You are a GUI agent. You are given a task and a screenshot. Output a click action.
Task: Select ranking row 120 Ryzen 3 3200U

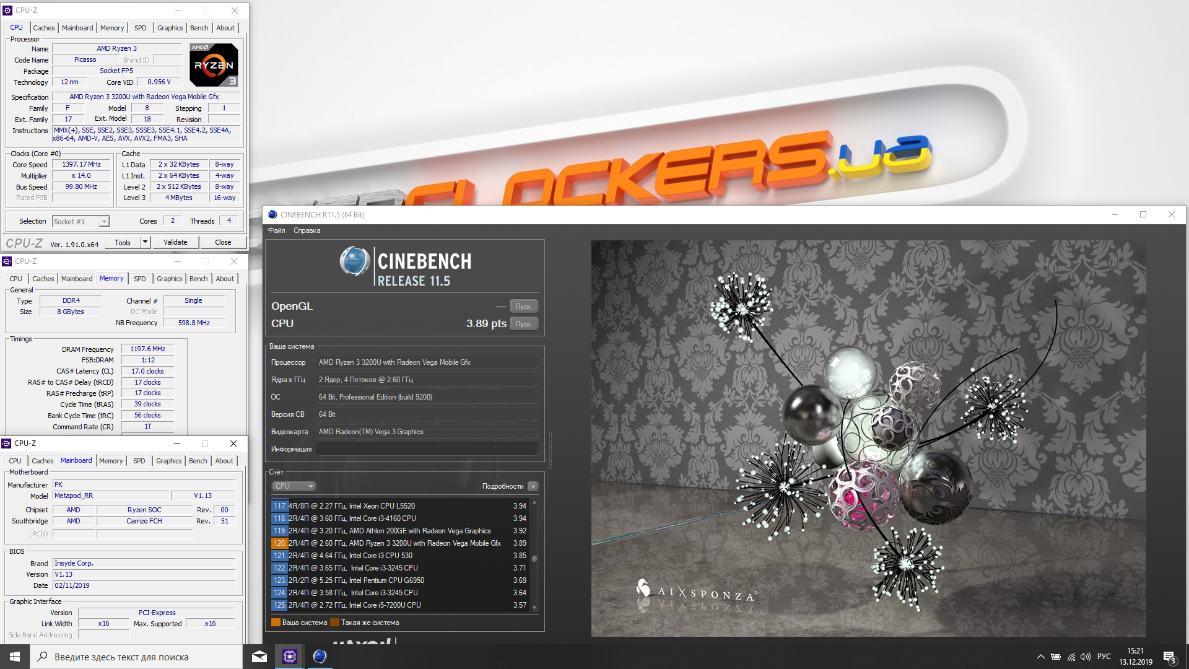tap(399, 543)
